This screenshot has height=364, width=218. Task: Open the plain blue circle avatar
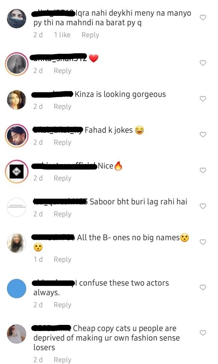16,289
